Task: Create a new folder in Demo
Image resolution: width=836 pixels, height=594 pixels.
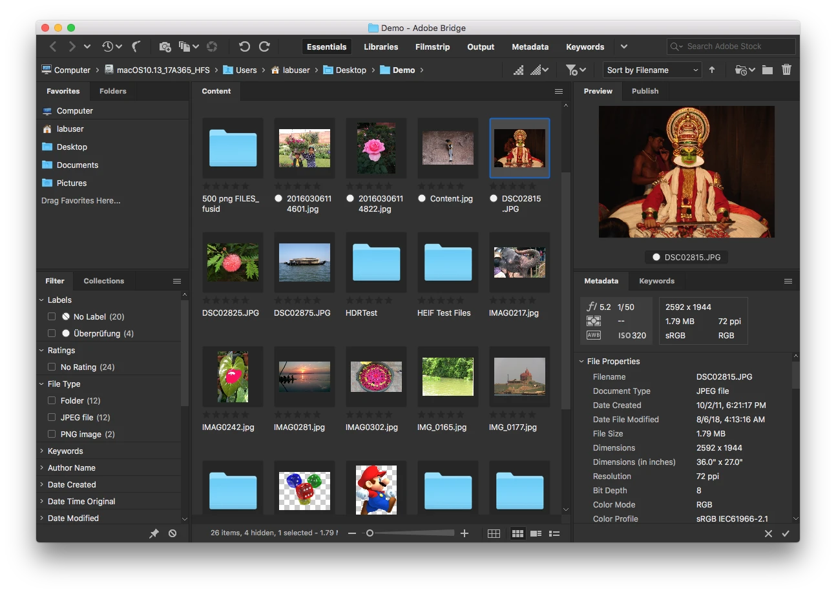Action: coord(767,70)
